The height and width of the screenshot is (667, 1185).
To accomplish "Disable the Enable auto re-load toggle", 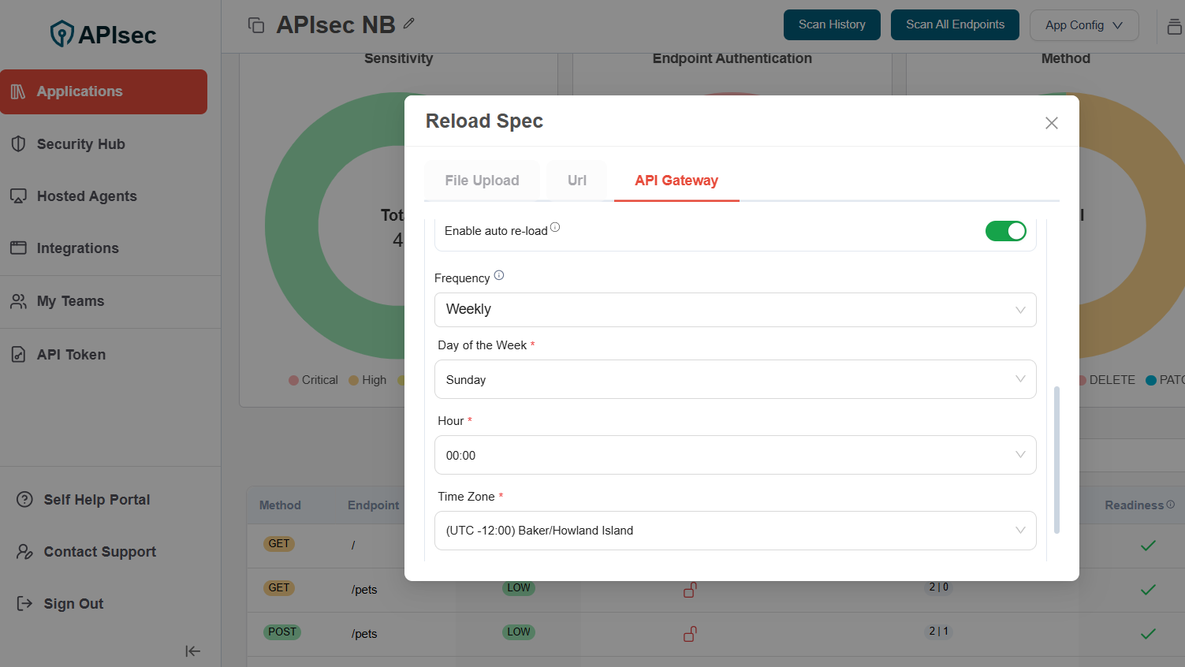I will coord(1006,230).
